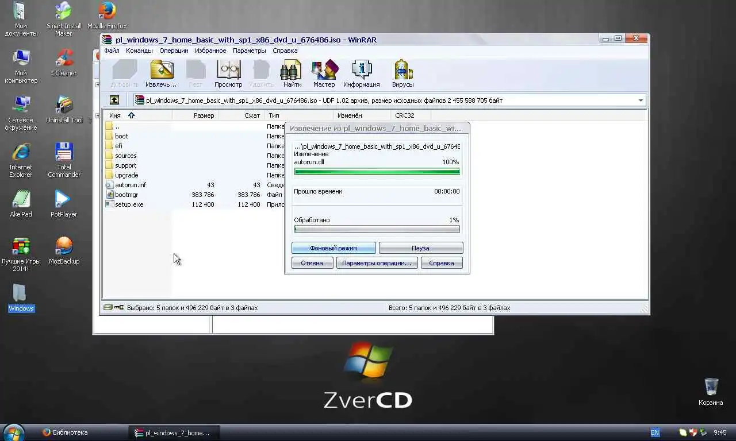This screenshot has width=736, height=441.
Task: Open the Избранное menu
Action: pos(210,51)
